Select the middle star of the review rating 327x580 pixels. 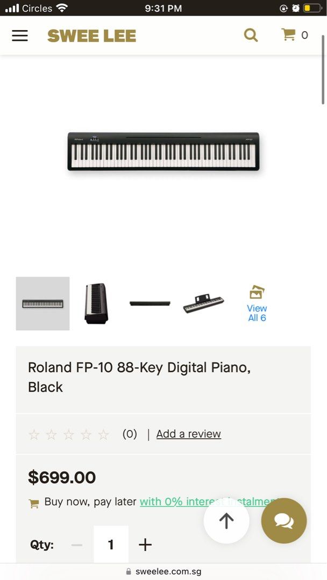click(x=69, y=434)
